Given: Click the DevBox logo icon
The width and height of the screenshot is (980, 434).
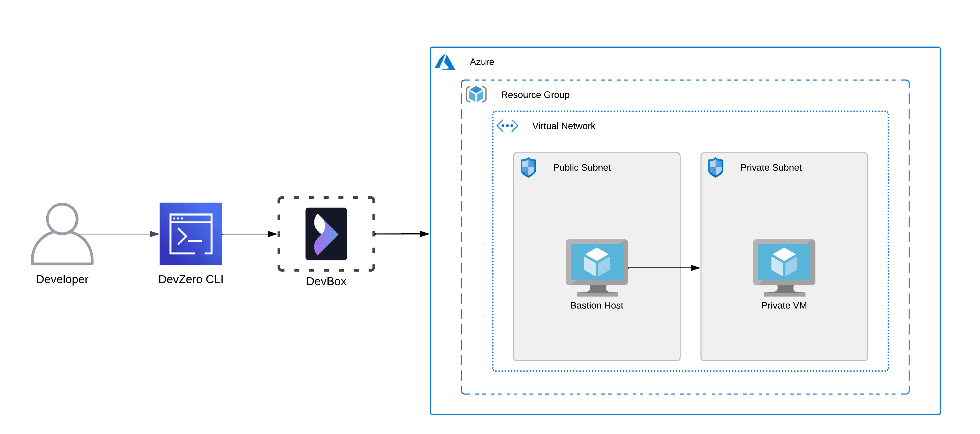Looking at the screenshot, I should click(x=326, y=234).
